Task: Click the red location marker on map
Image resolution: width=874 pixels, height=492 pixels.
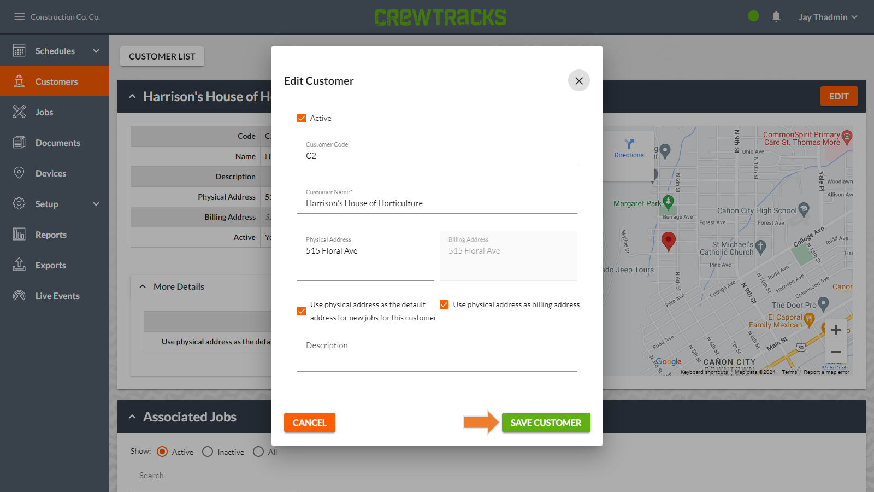Action: (x=669, y=241)
